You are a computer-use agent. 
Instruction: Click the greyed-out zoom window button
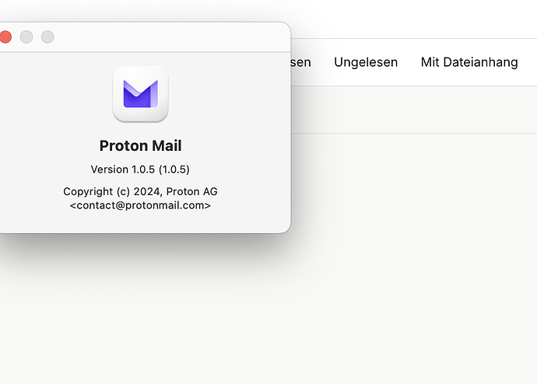[x=47, y=37]
